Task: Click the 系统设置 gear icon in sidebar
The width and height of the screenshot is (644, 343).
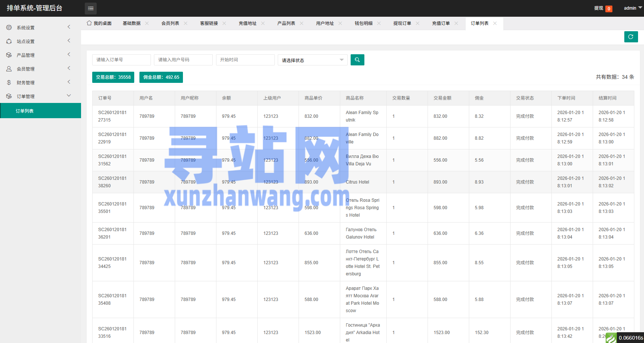Action: tap(9, 27)
